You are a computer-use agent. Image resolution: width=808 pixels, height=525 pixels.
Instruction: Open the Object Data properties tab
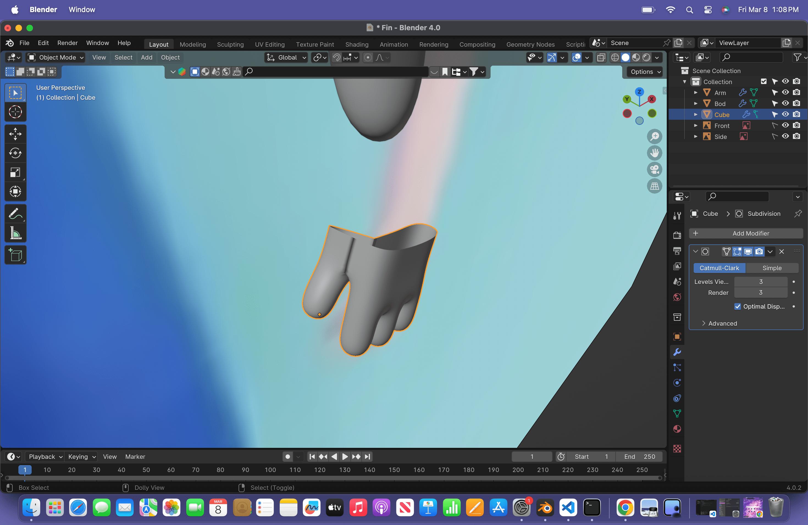677,414
